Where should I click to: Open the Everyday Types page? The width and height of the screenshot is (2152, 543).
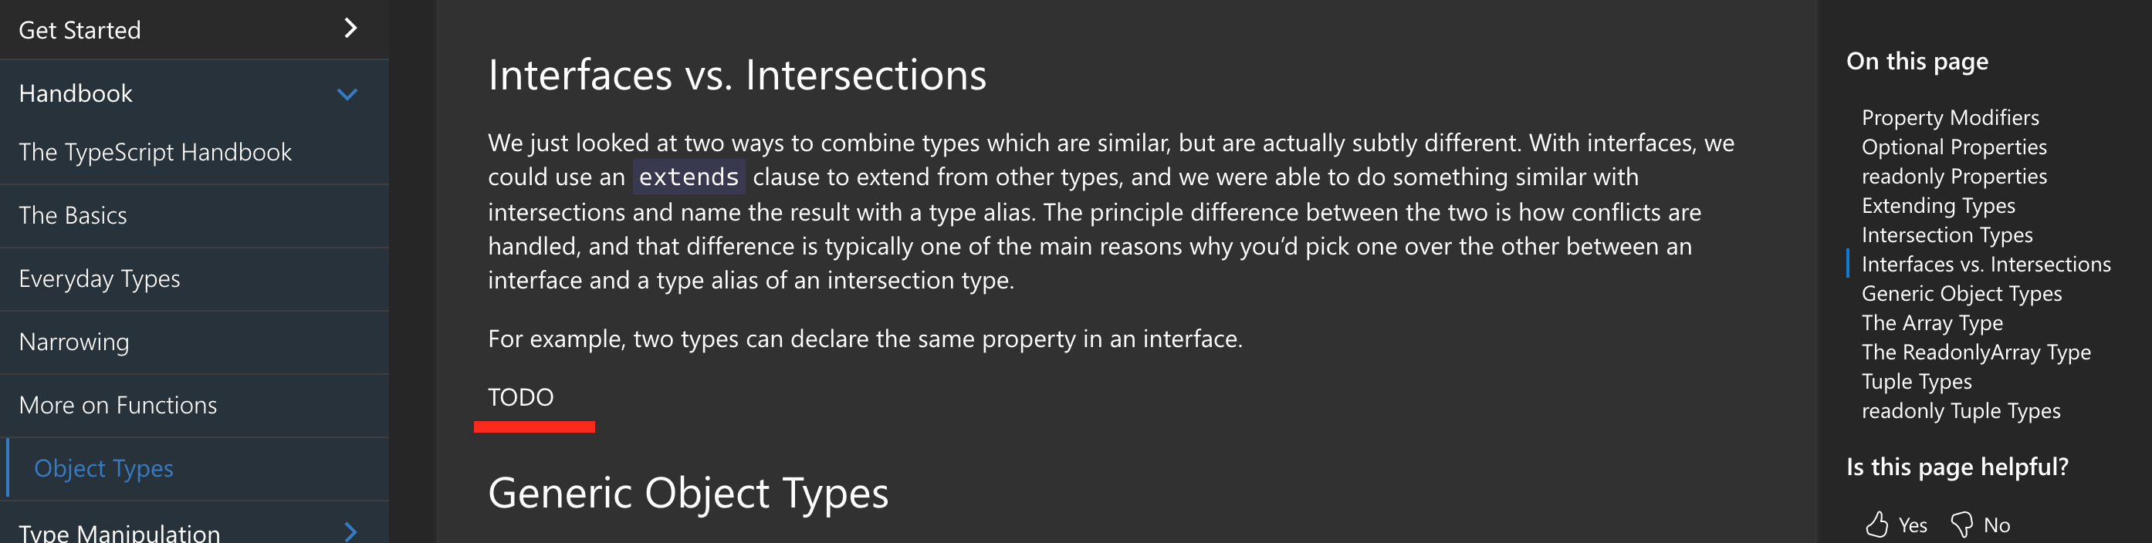(x=100, y=278)
